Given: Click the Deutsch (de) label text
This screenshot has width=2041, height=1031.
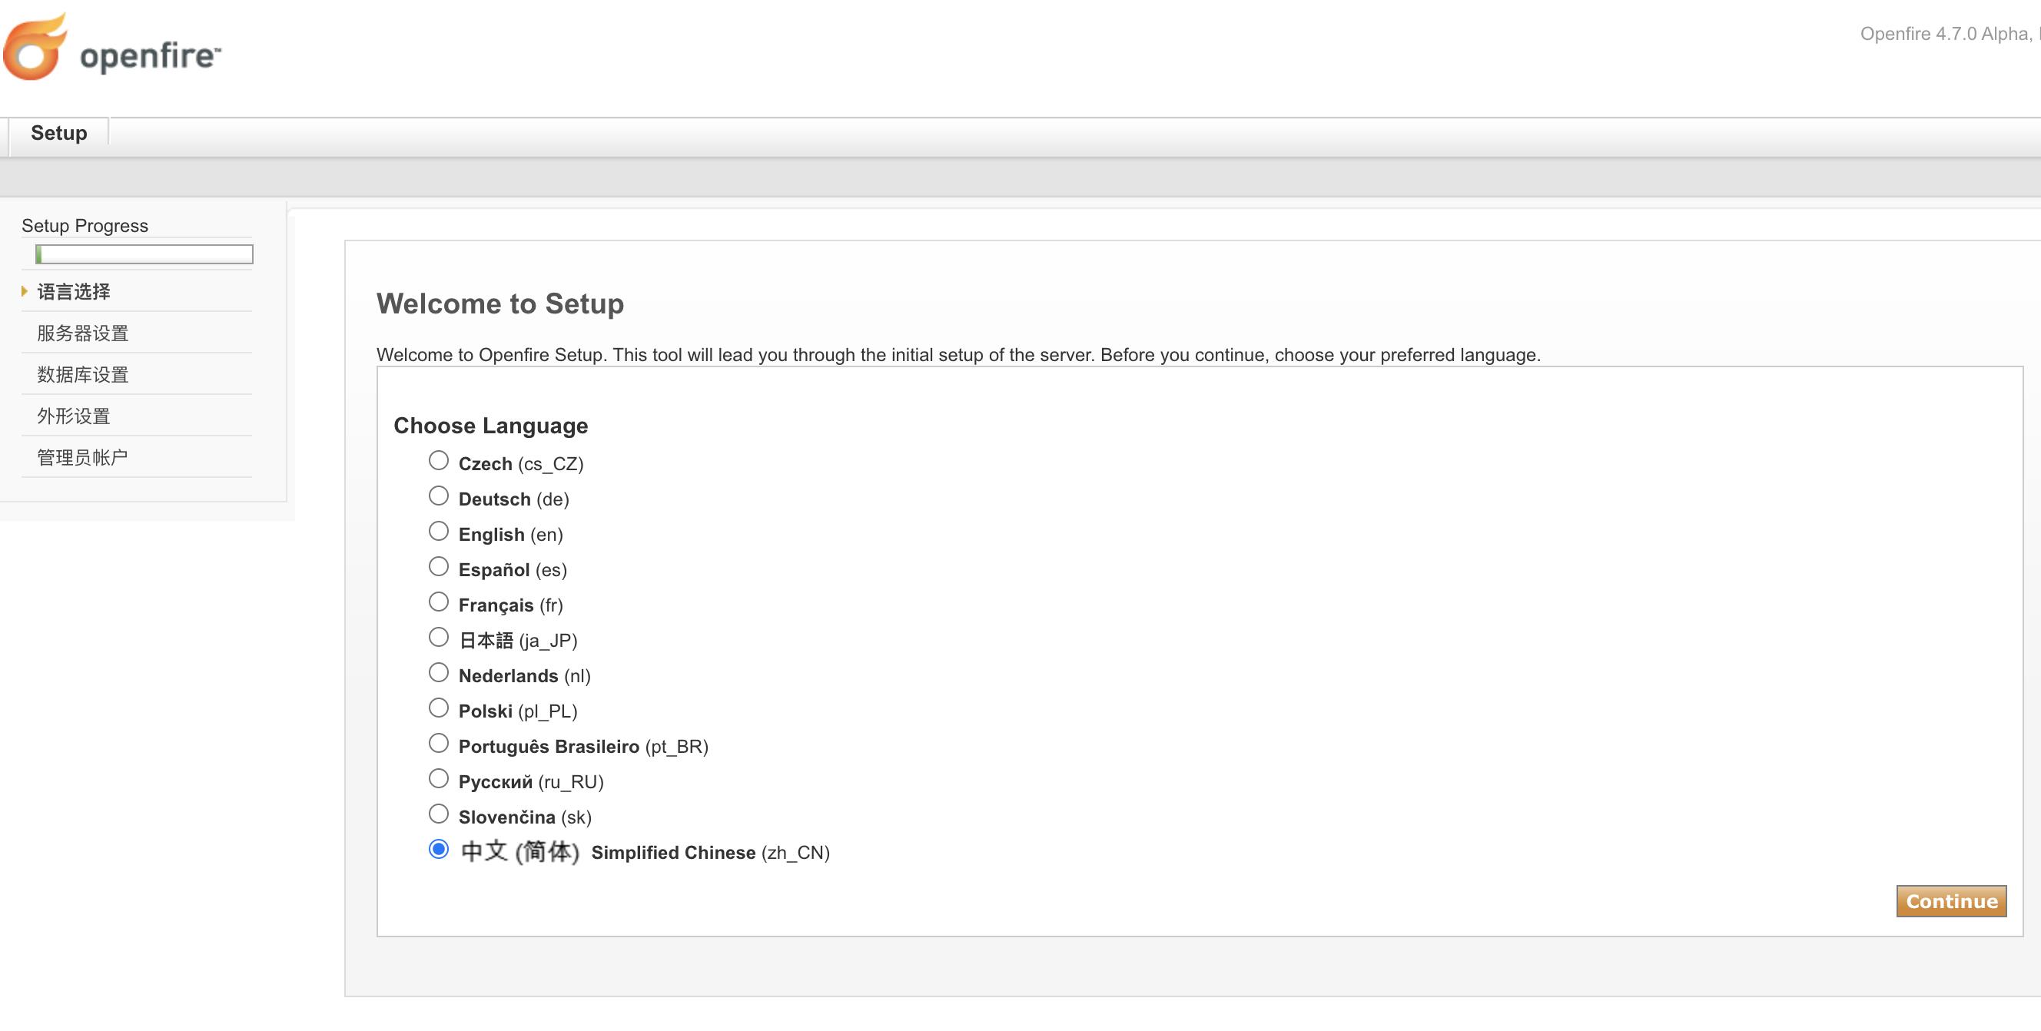Looking at the screenshot, I should [x=513, y=499].
